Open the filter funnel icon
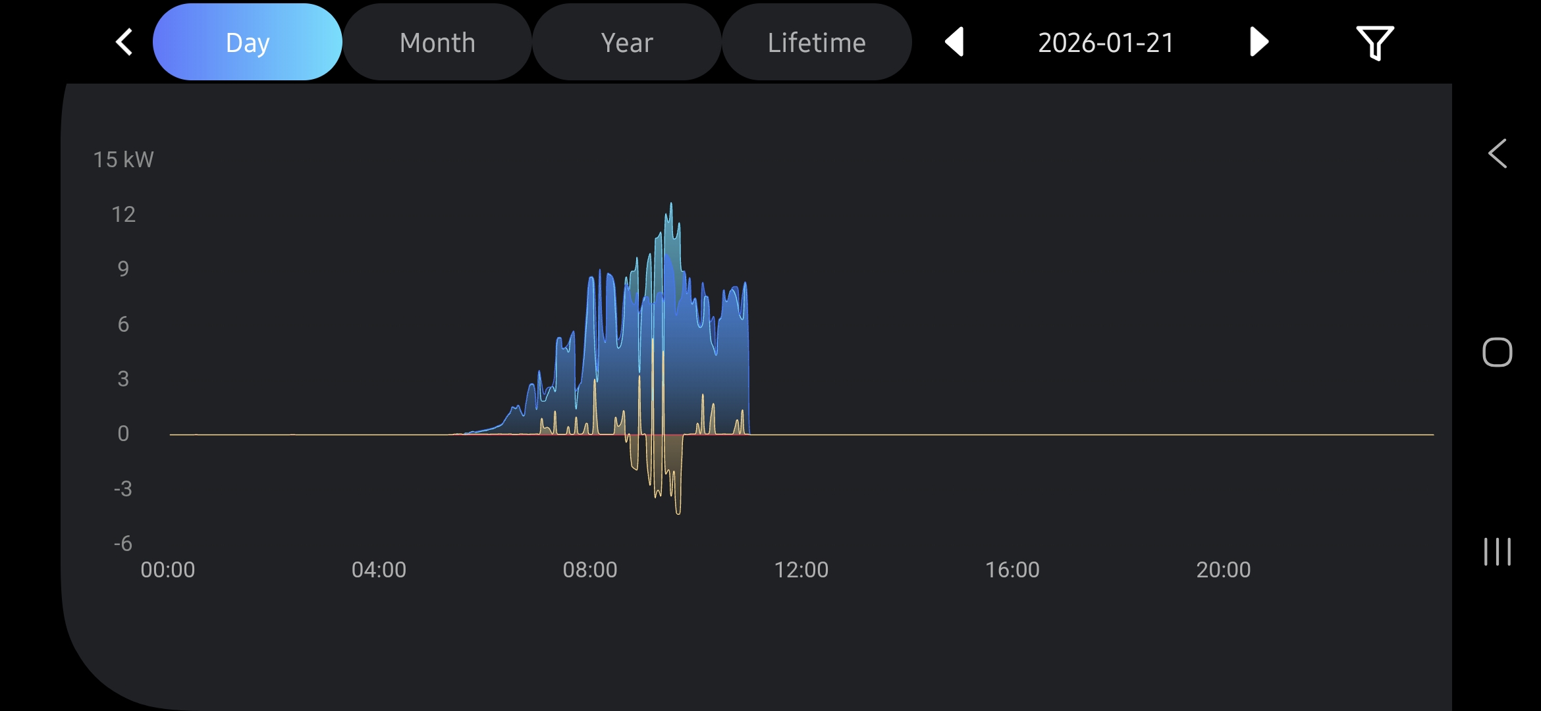The height and width of the screenshot is (711, 1541). click(1374, 43)
